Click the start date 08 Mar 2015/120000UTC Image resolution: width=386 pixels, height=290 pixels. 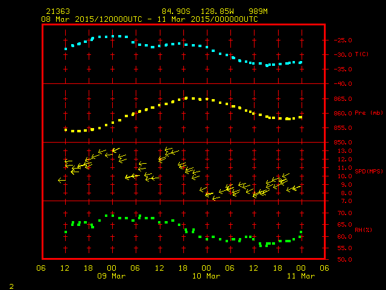pyautogui.click(x=92, y=19)
